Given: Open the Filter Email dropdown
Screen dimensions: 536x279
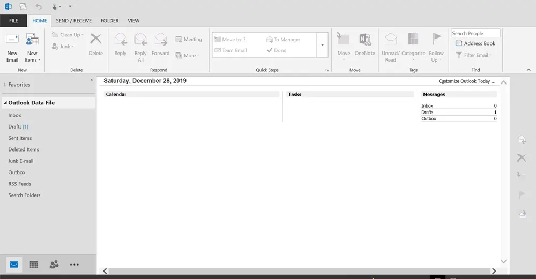Looking at the screenshot, I should [x=474, y=55].
